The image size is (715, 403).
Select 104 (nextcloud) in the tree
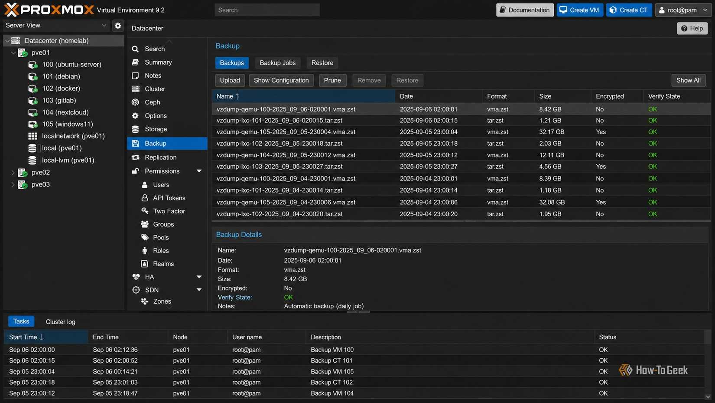(65, 112)
